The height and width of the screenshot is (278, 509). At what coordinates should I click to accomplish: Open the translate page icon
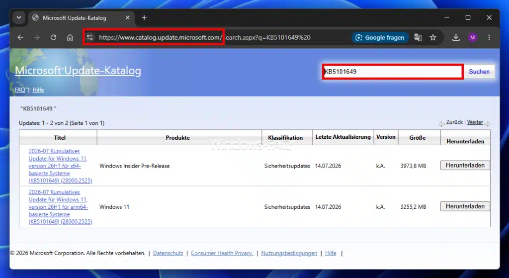418,37
